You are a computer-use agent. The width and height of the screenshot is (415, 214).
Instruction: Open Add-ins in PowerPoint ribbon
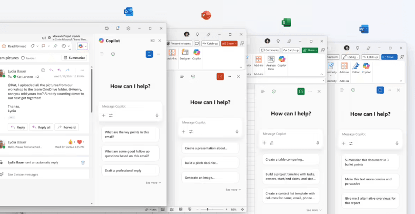(172, 54)
